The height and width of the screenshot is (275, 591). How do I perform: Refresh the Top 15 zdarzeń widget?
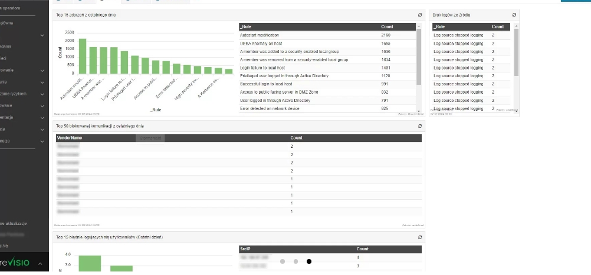(419, 15)
